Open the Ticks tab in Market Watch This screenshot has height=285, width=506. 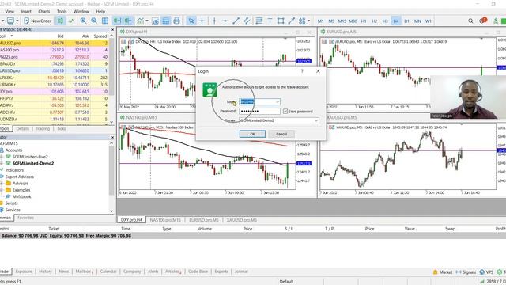tap(62, 128)
